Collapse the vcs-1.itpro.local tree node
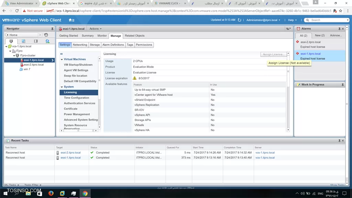The height and width of the screenshot is (198, 352). coord(6,46)
